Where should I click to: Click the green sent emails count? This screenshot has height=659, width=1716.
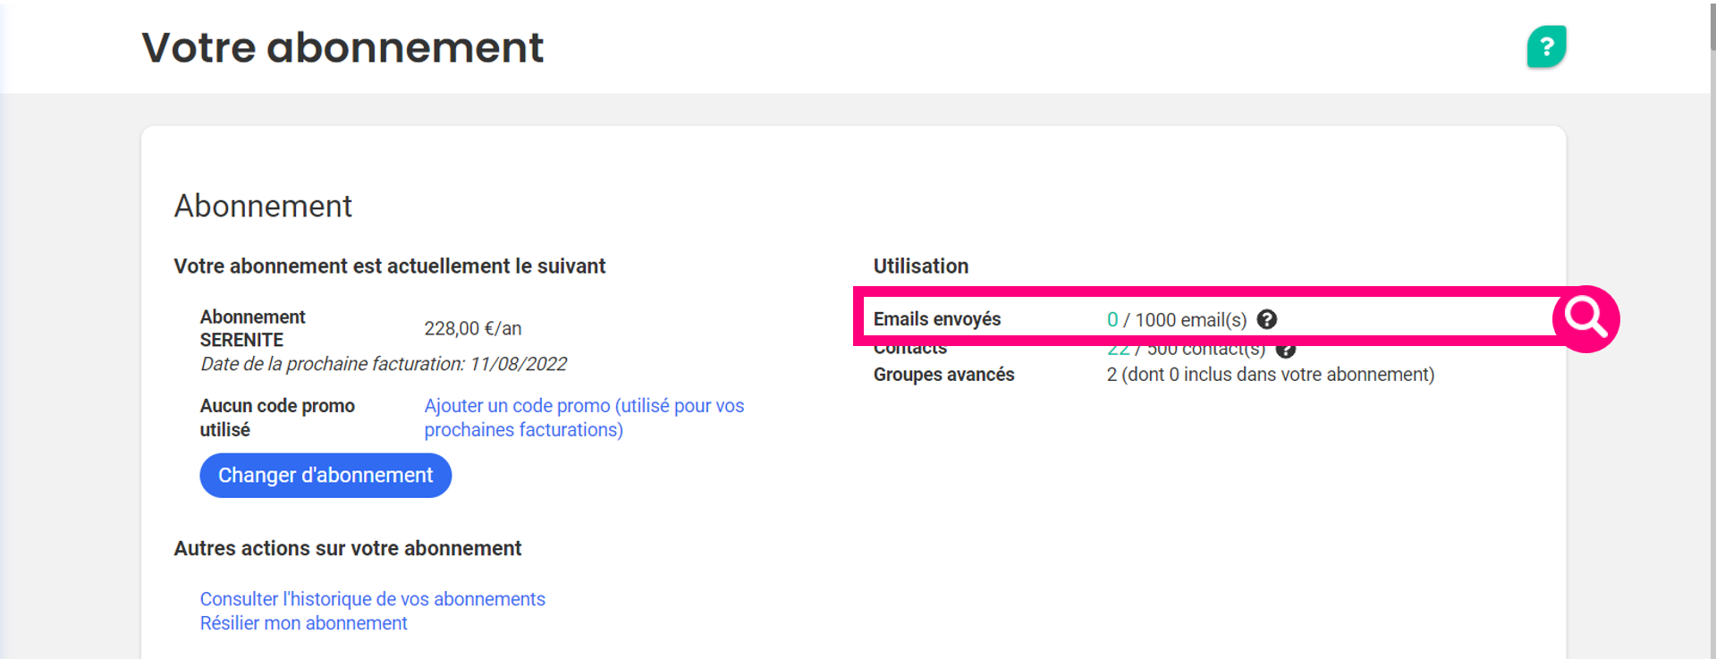(x=1112, y=319)
